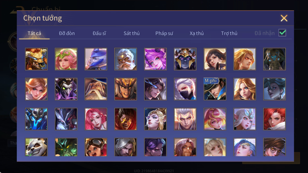Pick the pink-haired flower crown hero
The height and width of the screenshot is (173, 308).
66,59
